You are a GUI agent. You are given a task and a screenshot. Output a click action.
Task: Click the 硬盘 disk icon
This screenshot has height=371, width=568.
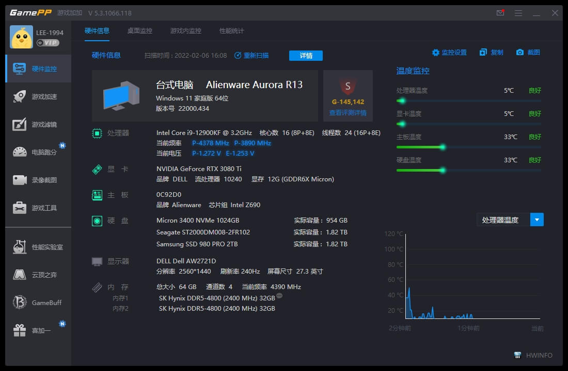97,221
